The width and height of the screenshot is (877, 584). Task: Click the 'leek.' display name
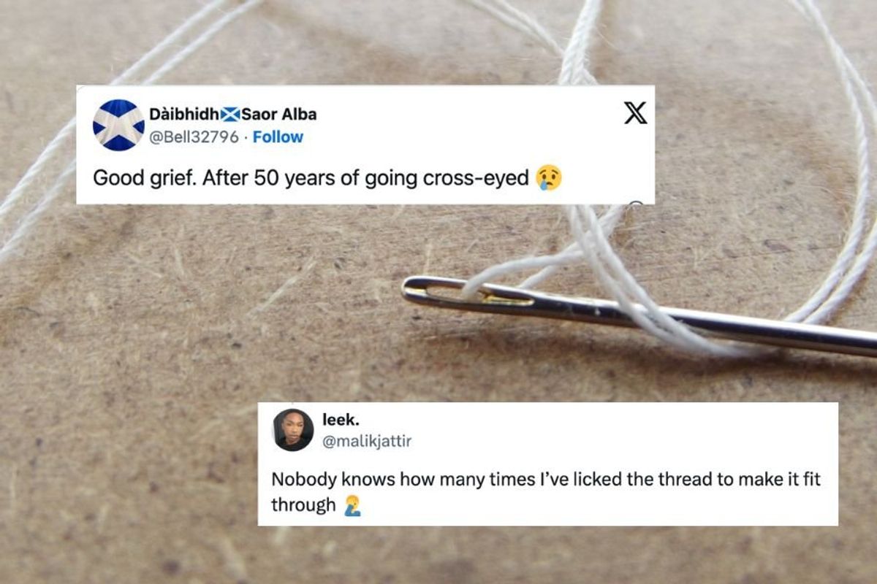click(x=336, y=420)
